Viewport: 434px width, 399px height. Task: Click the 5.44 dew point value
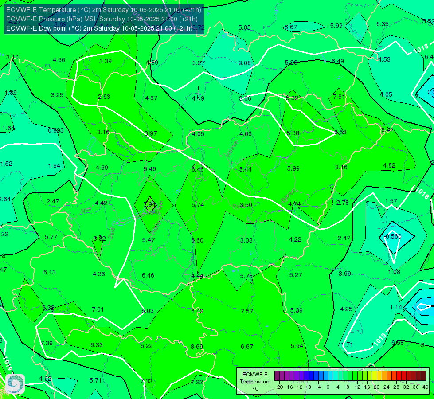click(x=246, y=169)
